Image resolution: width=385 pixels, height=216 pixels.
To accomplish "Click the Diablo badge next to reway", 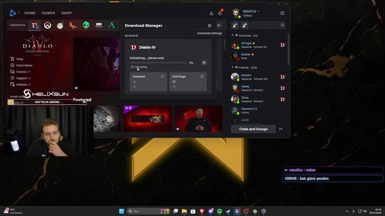I will click(282, 88).
